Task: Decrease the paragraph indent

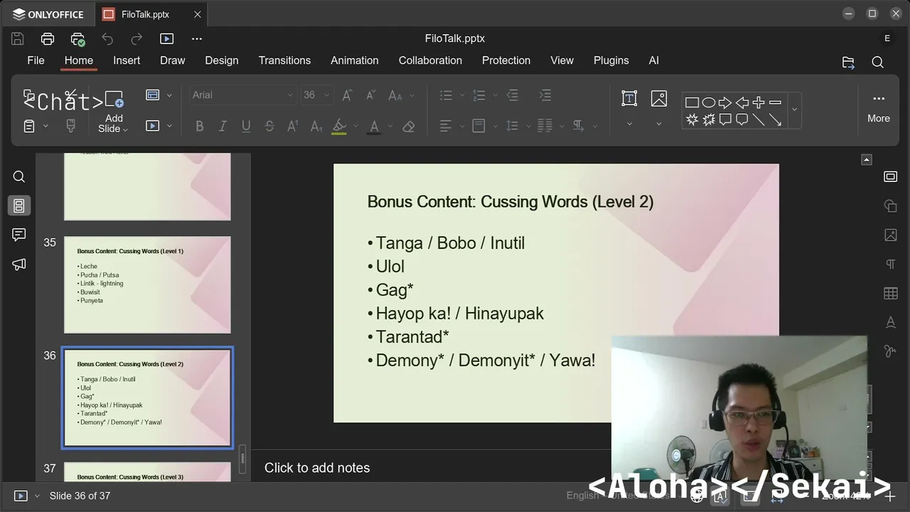Action: [x=512, y=95]
